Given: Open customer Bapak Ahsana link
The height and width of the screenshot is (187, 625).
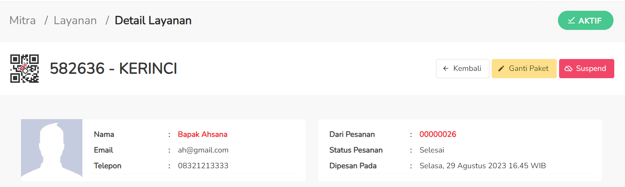Looking at the screenshot, I should coord(203,134).
